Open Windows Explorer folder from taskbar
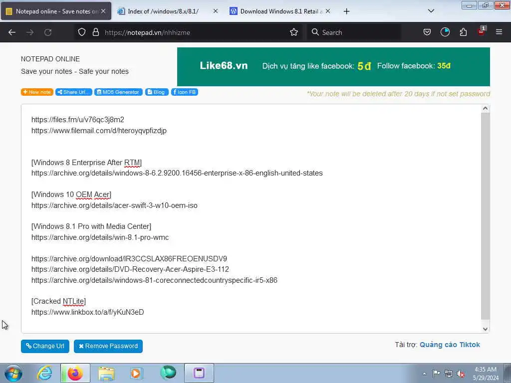 tap(106, 373)
